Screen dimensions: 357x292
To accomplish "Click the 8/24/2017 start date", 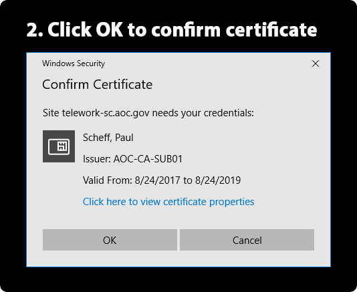I will pyautogui.click(x=158, y=180).
